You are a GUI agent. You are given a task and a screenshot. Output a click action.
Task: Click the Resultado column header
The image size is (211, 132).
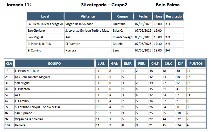[174, 16]
